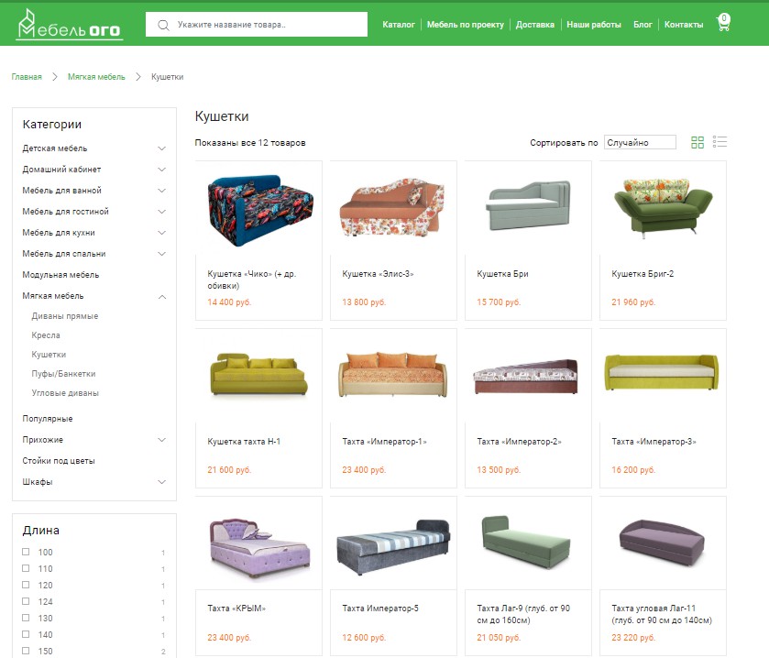Expand Мебель для гостиной chevron

(x=161, y=212)
